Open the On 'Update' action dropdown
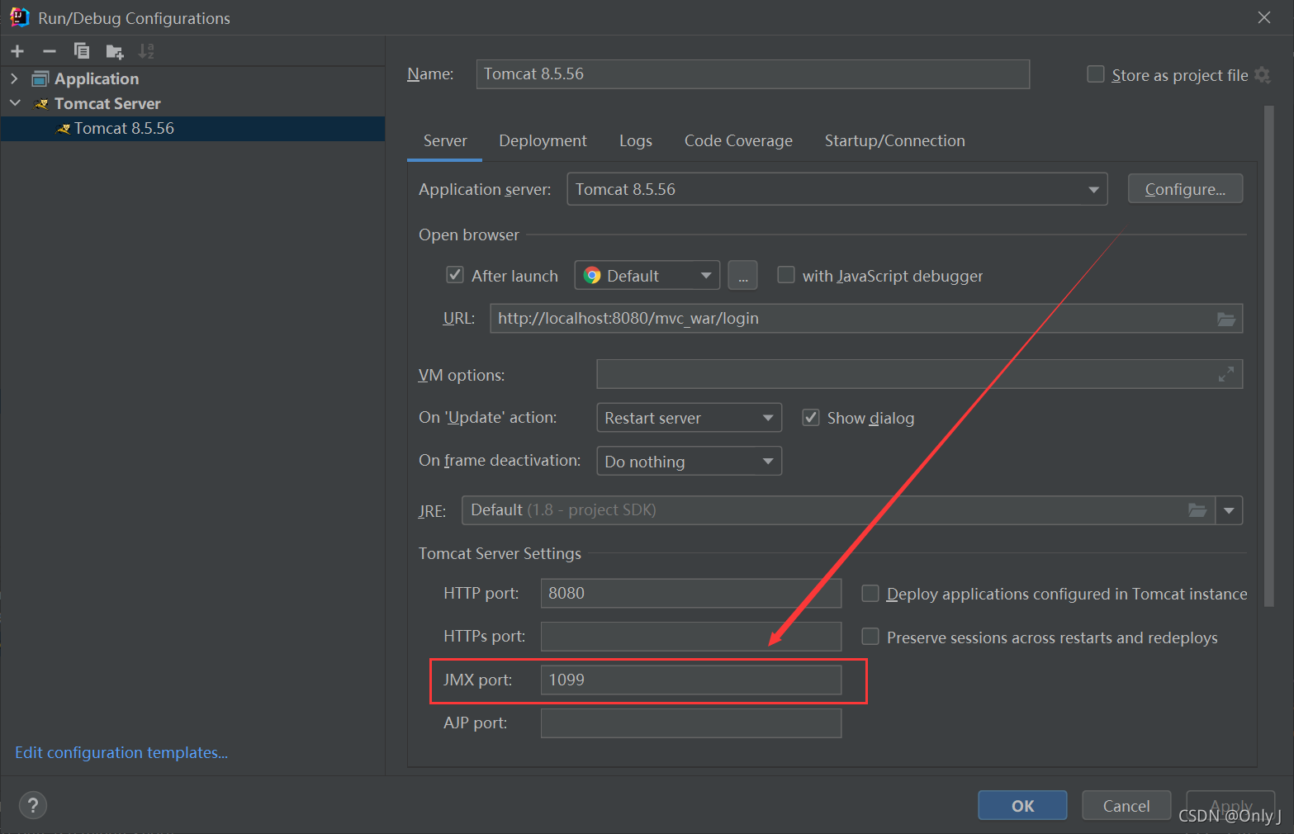The width and height of the screenshot is (1294, 834). [x=689, y=418]
